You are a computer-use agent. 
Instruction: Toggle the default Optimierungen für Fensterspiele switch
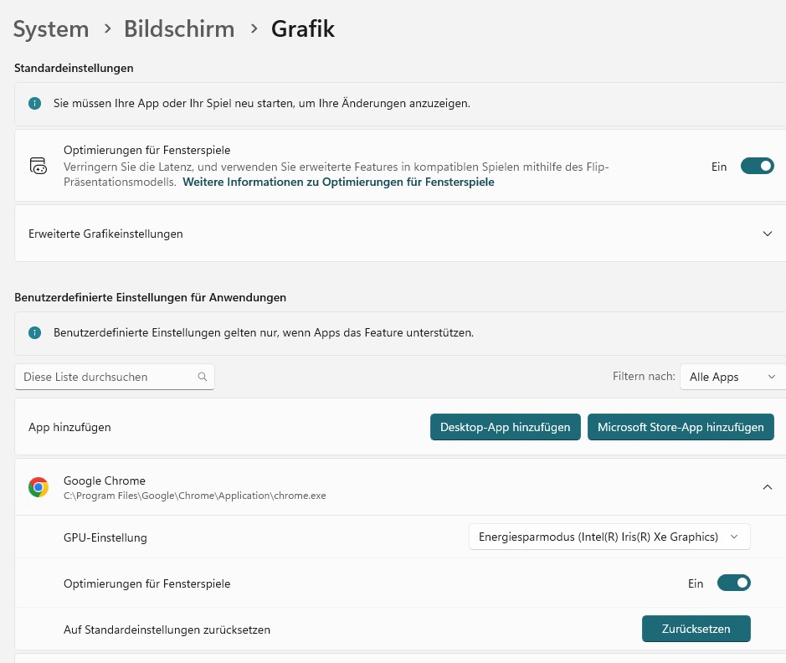point(757,167)
